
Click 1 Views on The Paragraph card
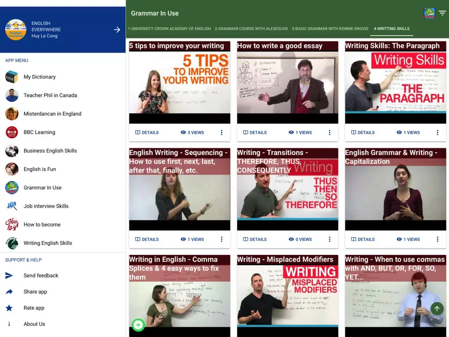click(x=408, y=133)
